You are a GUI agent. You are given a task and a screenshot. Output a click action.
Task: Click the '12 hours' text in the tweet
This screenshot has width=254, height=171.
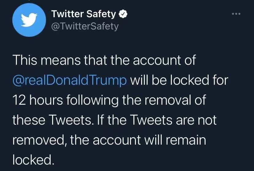pyautogui.click(x=38, y=100)
